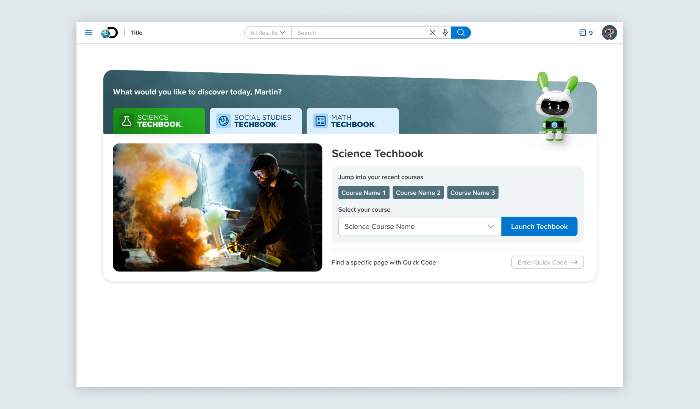Click the globe icon on the Social Studies Techbook tab
700x409 pixels.
click(224, 121)
